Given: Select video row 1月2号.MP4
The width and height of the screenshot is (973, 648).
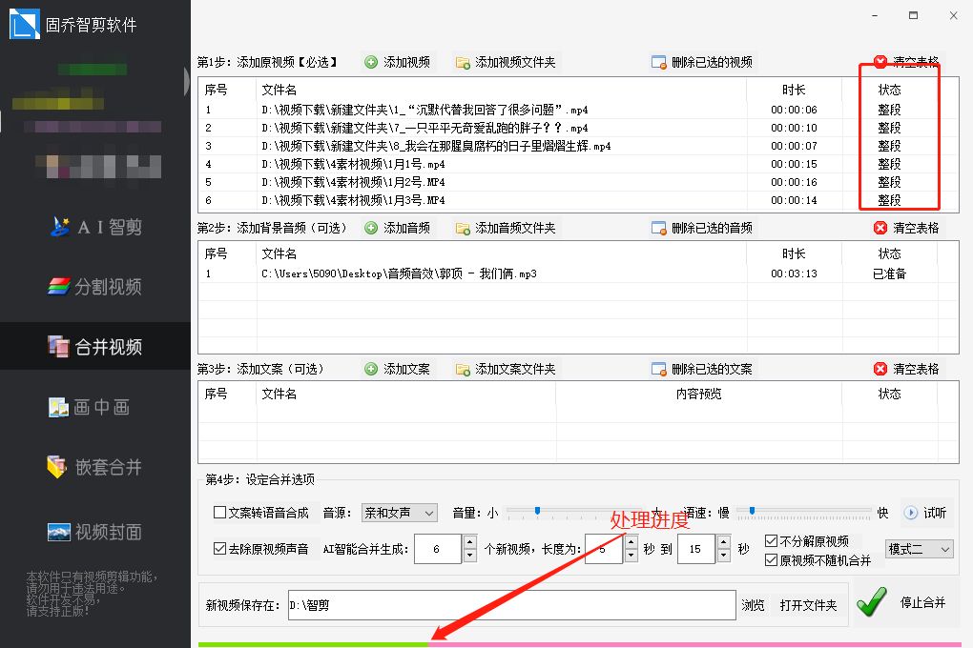Looking at the screenshot, I should pyautogui.click(x=578, y=182).
